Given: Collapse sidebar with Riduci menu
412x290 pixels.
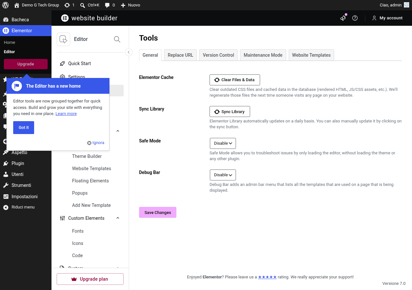Looking at the screenshot, I should [26, 207].
